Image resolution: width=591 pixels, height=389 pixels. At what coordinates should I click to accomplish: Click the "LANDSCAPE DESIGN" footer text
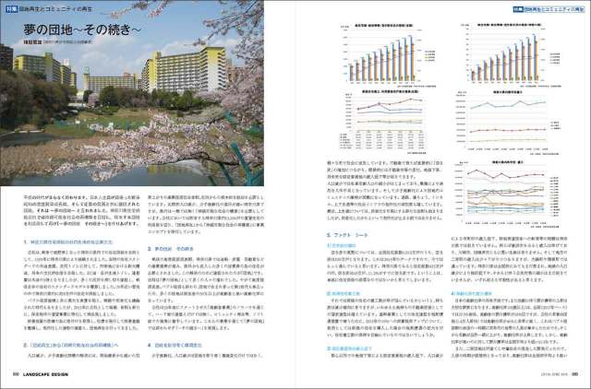pos(45,374)
